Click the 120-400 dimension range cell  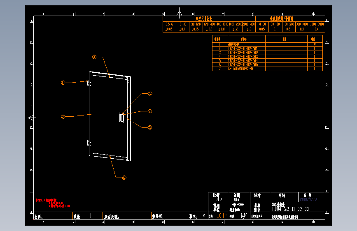click(x=209, y=24)
